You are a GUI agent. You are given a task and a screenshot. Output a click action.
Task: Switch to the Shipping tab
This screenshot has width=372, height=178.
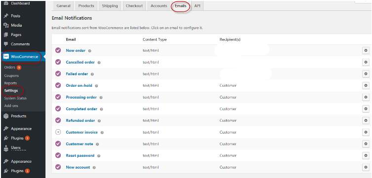110,6
